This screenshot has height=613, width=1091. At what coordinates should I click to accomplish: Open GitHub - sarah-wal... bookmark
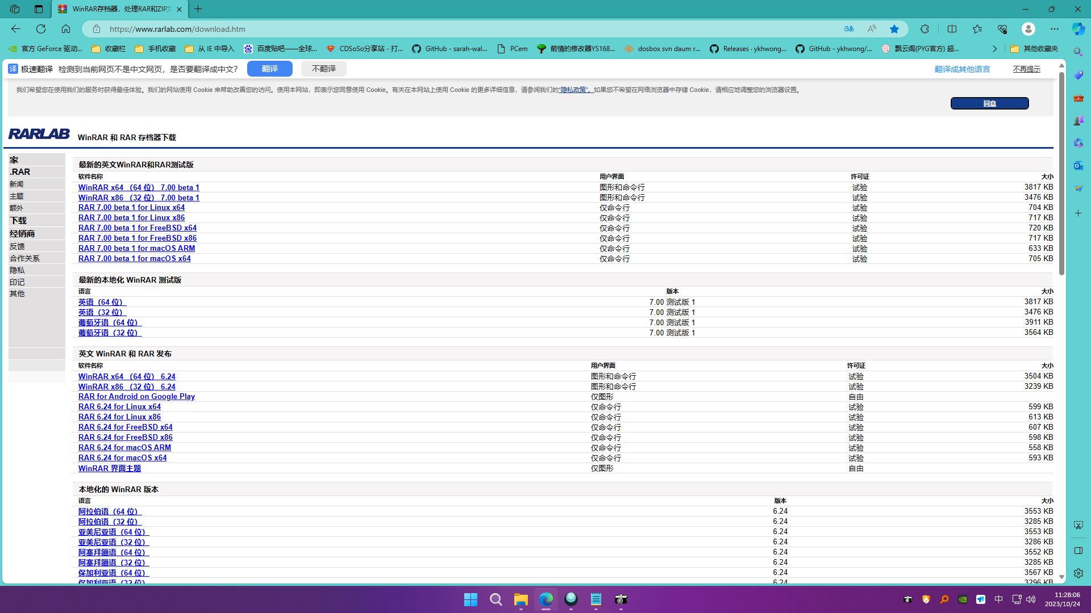pos(449,49)
